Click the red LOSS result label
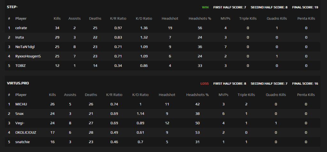 coord(204,84)
